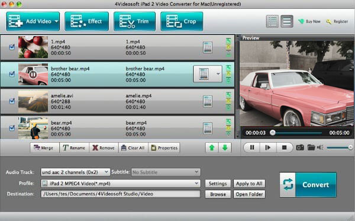Image resolution: width=355 pixels, height=221 pixels.
Task: Click top green icon in amelie.avi row
Action: tap(228, 95)
